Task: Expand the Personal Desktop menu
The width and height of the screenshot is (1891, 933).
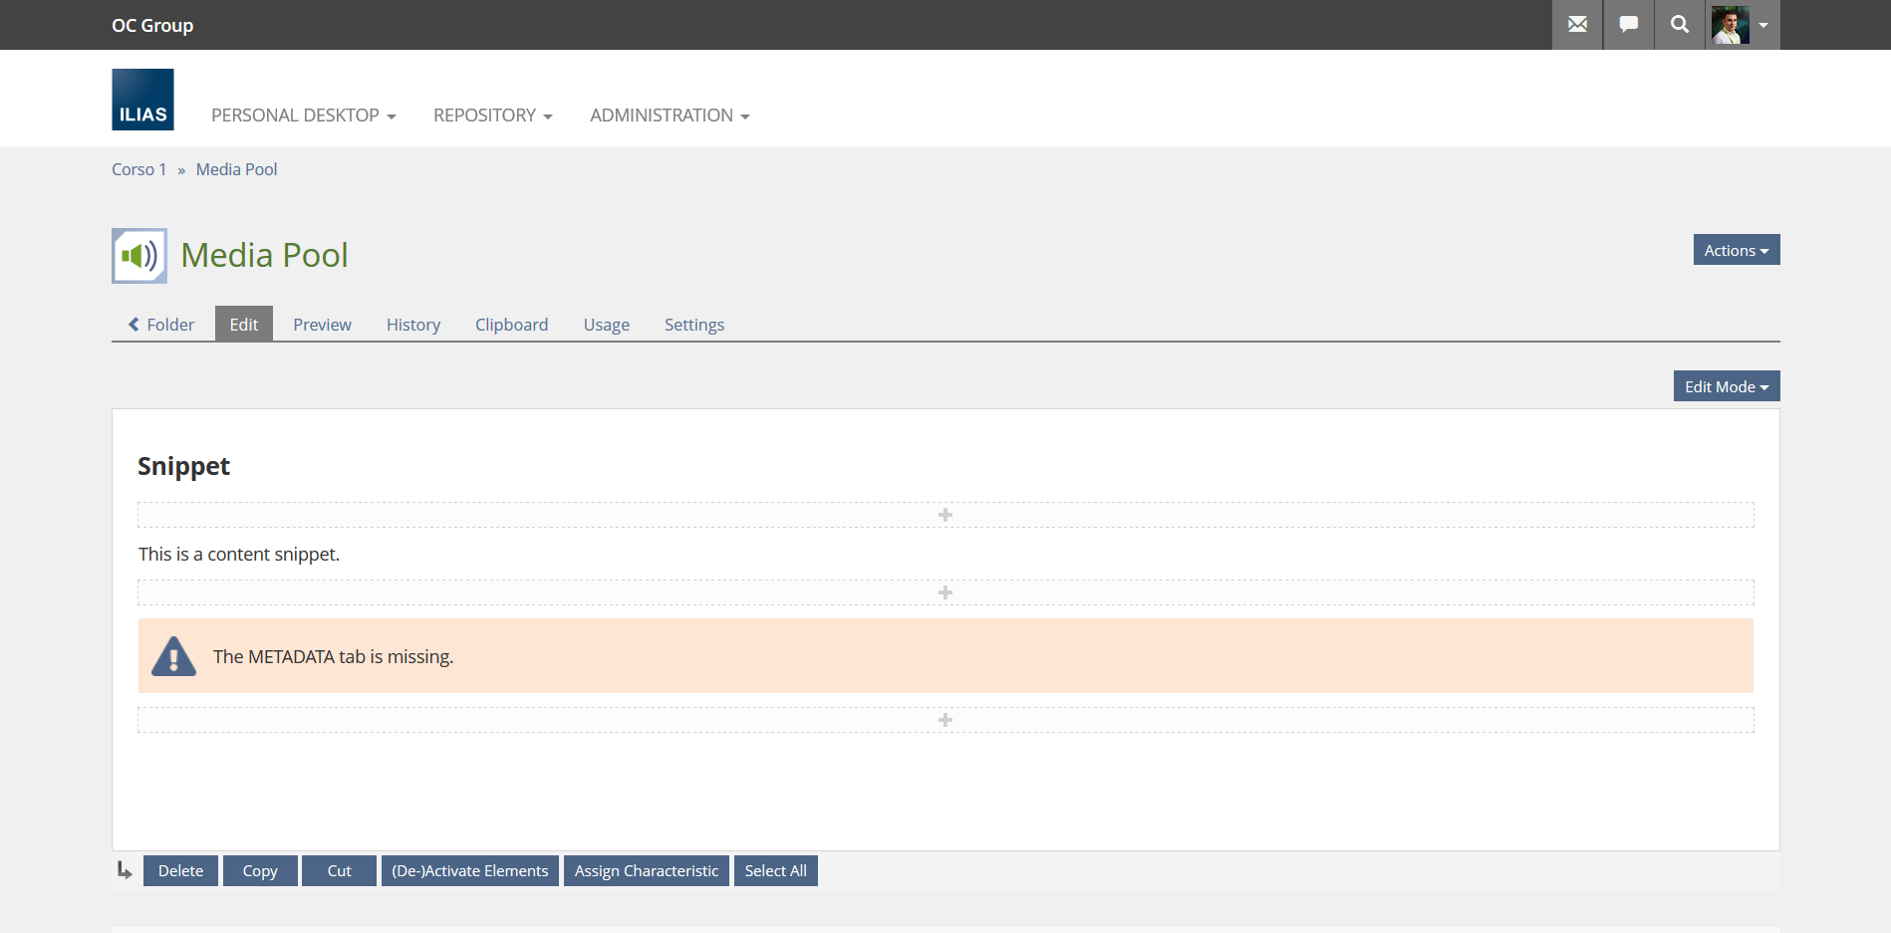Action: tap(303, 116)
